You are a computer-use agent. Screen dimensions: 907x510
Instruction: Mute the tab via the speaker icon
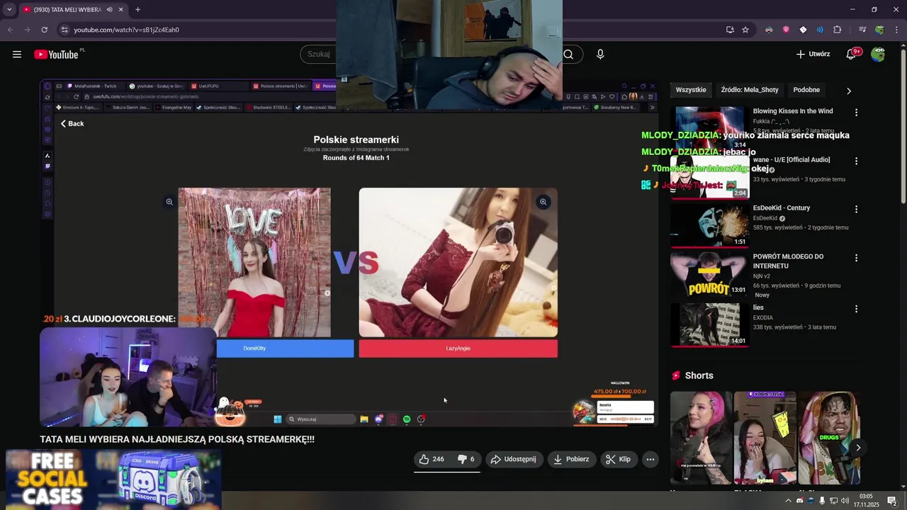(109, 10)
